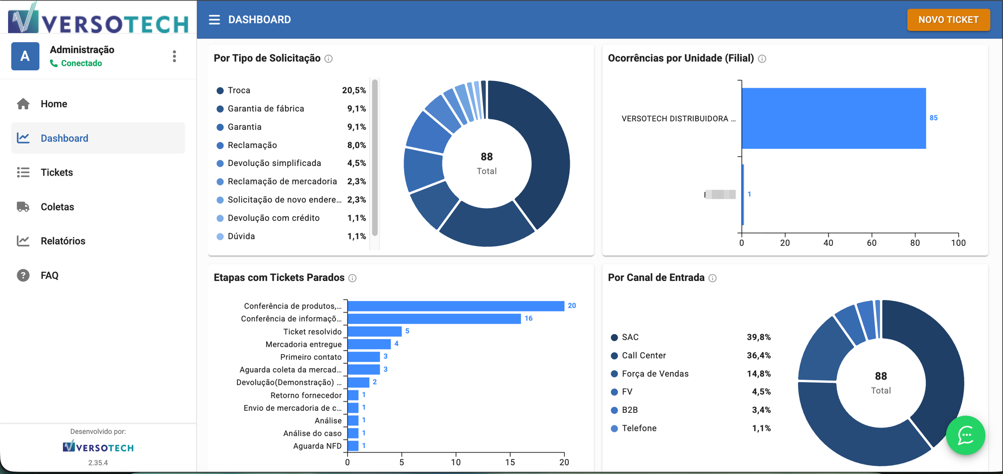This screenshot has width=1003, height=474.
Task: Select the Telefone legend entry
Action: click(691, 428)
